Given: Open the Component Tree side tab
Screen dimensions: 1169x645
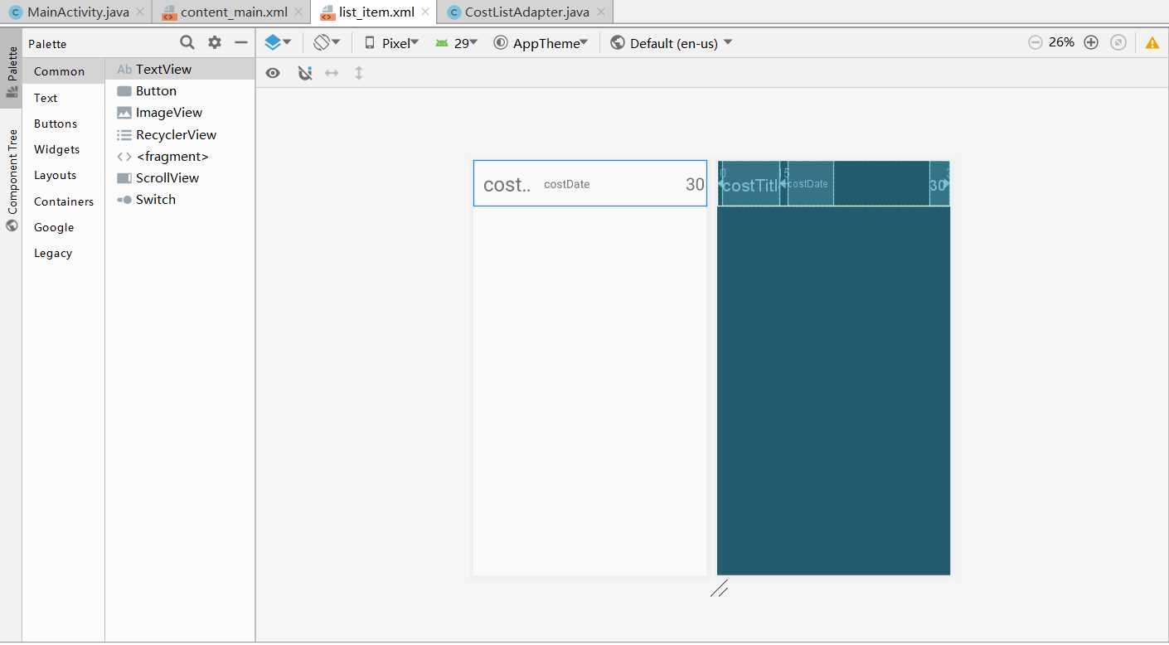Looking at the screenshot, I should [12, 180].
